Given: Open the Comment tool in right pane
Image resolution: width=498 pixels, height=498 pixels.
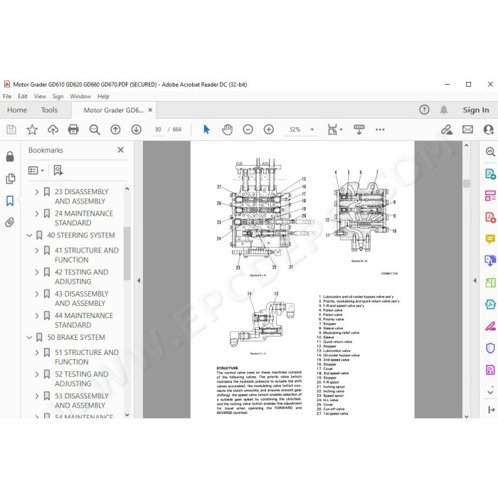Looking at the screenshot, I should pos(490,239).
